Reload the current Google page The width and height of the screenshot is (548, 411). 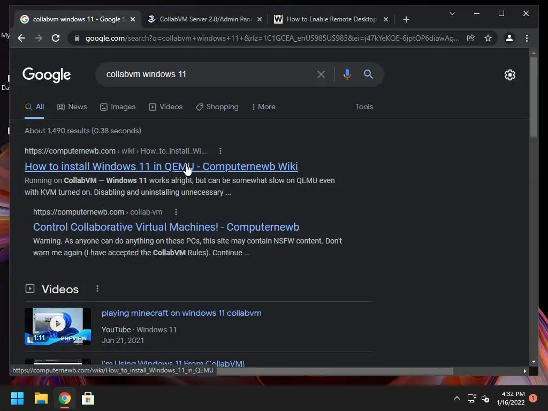[56, 38]
